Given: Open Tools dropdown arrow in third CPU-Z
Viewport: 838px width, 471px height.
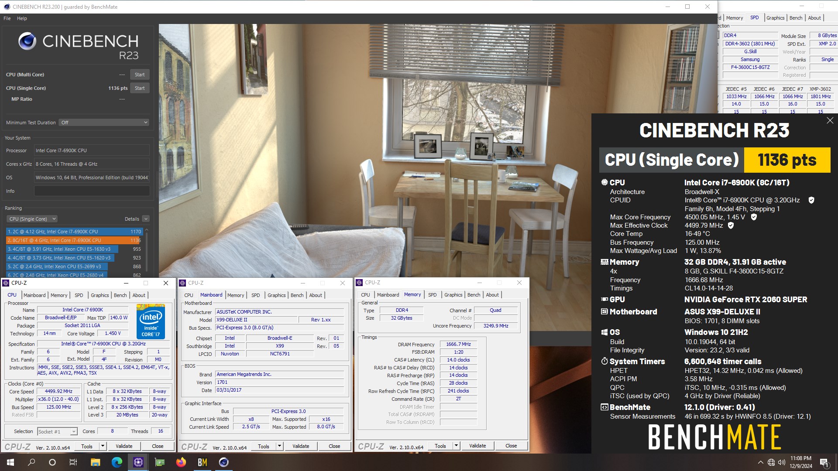Looking at the screenshot, I should click(456, 446).
